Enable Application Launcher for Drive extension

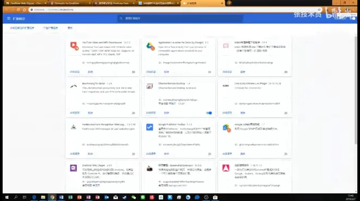209,72
